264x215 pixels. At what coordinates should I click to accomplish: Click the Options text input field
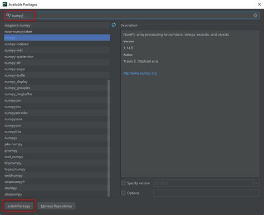pos(206,193)
